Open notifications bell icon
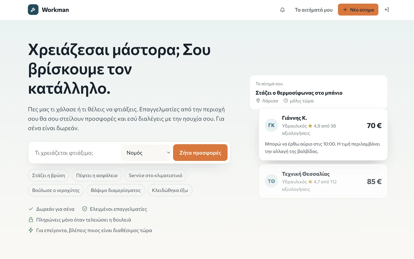Viewport: 414px width, 259px height. coord(283,10)
